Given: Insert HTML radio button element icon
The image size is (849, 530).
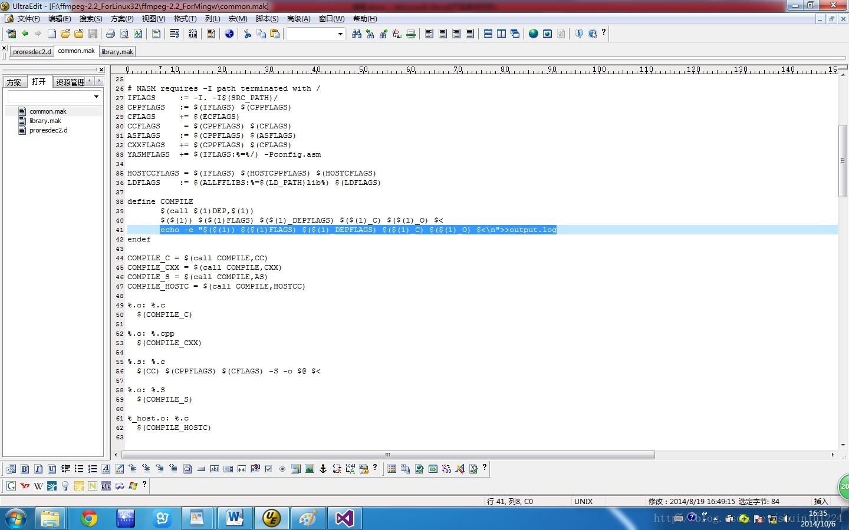Looking at the screenshot, I should 282,469.
